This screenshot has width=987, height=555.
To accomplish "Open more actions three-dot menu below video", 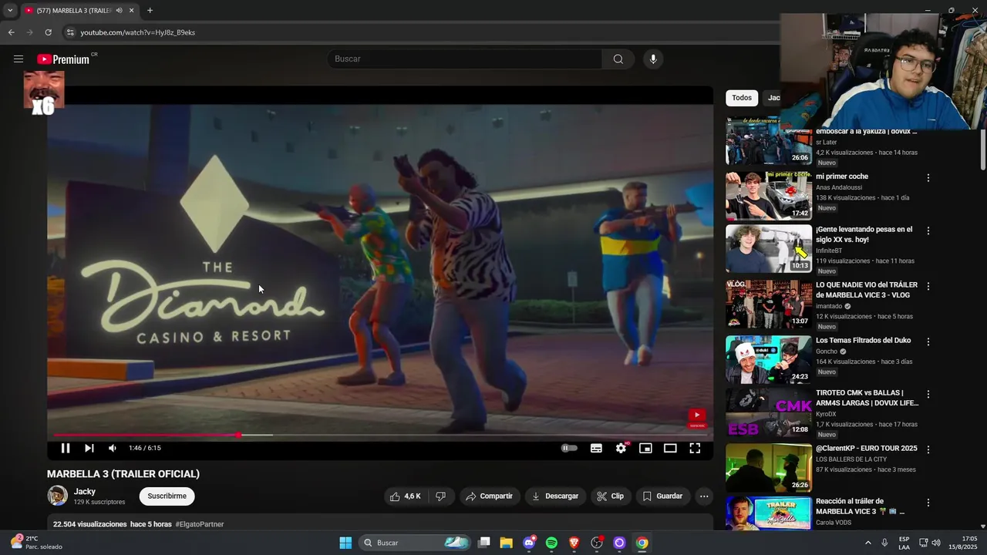I will pos(704,496).
